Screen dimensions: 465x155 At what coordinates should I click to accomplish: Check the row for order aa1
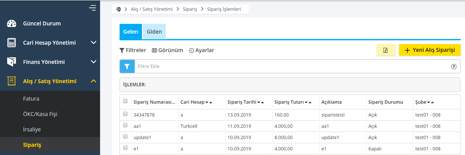125,125
